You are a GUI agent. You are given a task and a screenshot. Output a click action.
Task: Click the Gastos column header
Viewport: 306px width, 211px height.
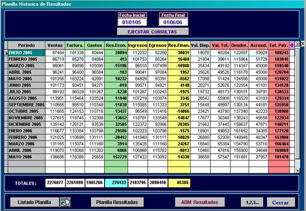click(x=95, y=46)
